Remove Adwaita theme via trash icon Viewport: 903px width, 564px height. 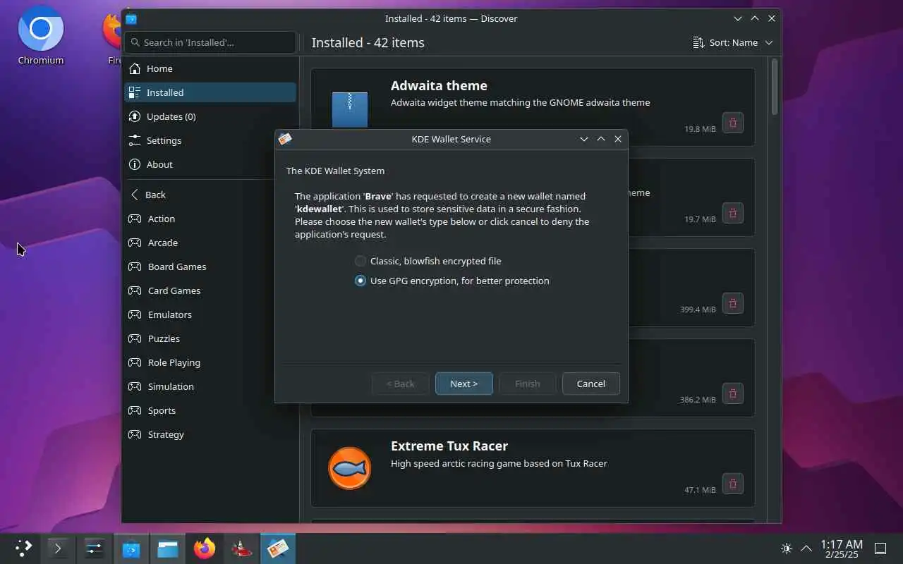733,123
